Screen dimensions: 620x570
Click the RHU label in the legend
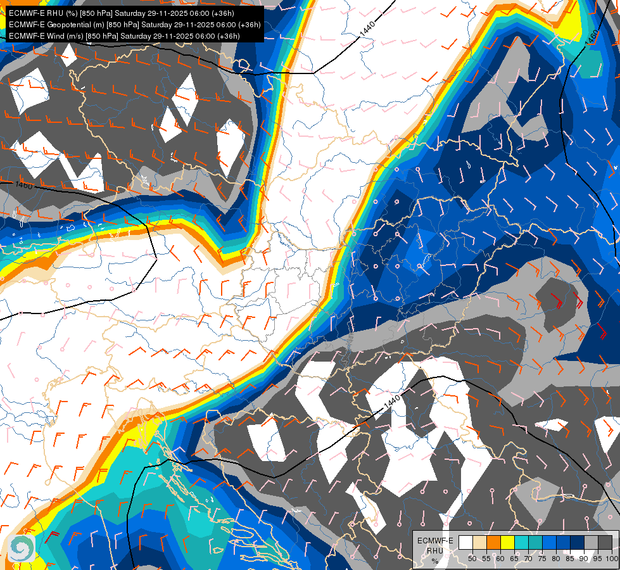point(435,551)
